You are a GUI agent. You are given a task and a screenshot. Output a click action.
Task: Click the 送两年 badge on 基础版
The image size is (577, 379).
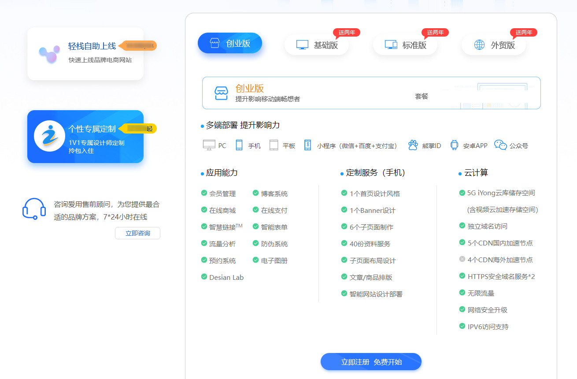pyautogui.click(x=347, y=33)
